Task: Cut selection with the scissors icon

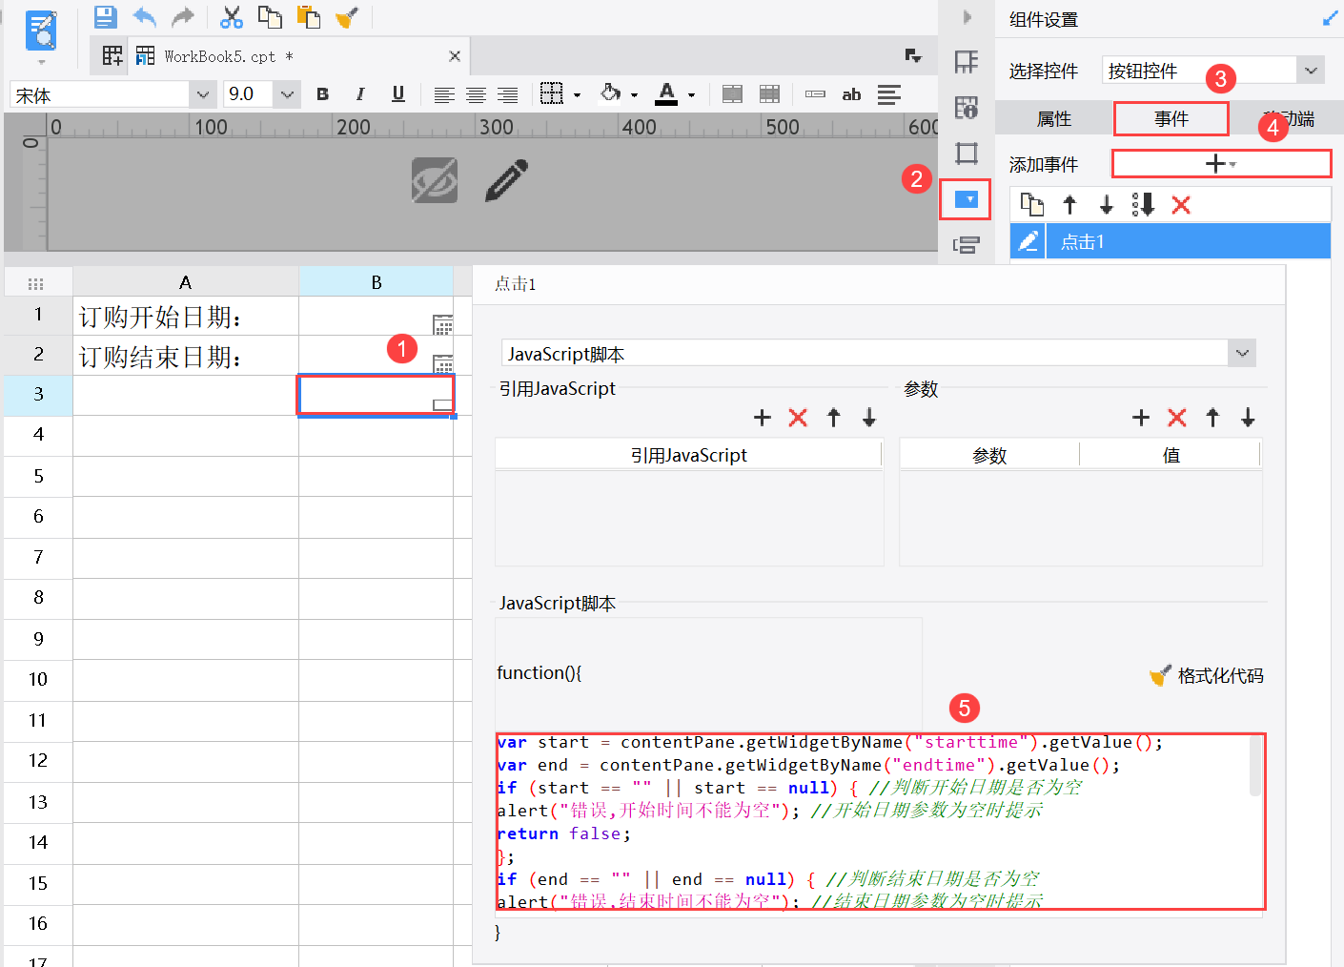Action: click(x=232, y=16)
